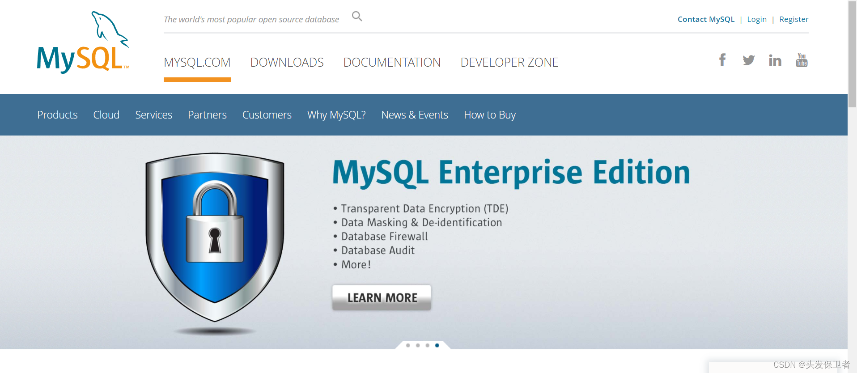This screenshot has height=373, width=857.
Task: Click the MySQL Enterprise Edition heading
Action: [512, 173]
